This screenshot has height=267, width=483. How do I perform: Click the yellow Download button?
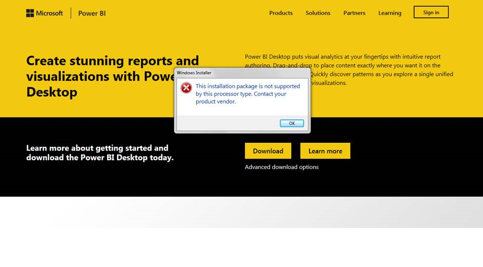(x=268, y=151)
